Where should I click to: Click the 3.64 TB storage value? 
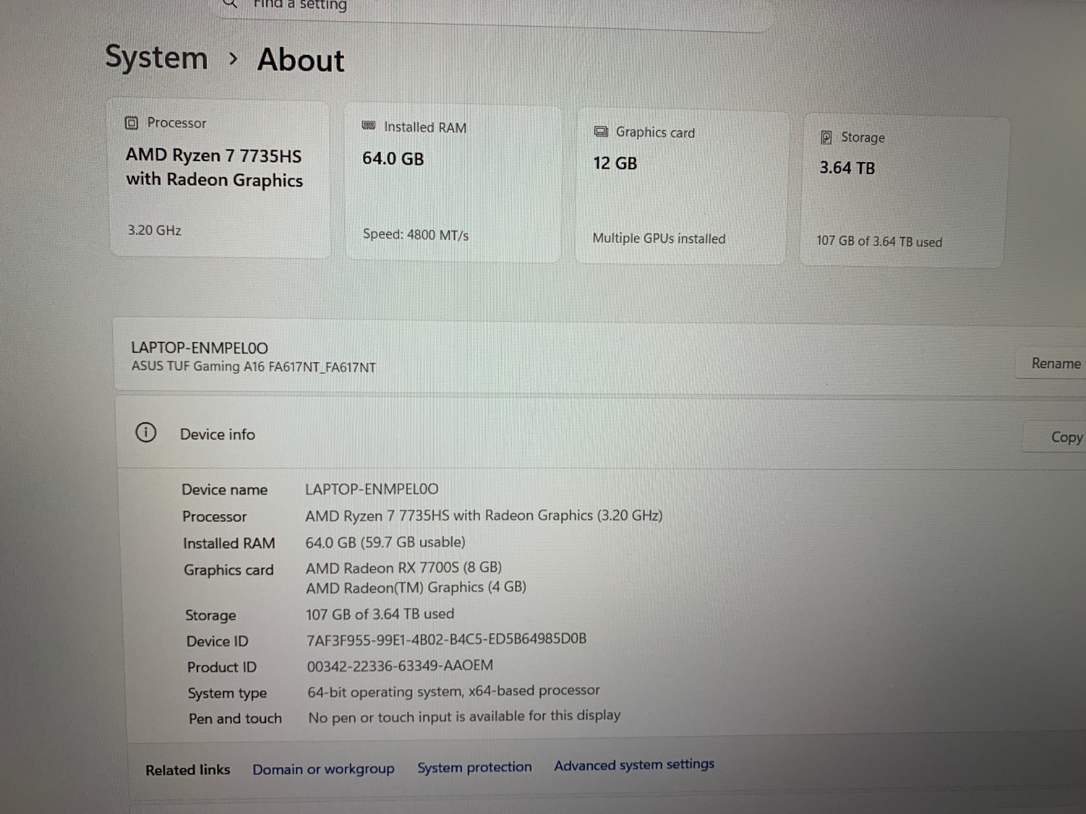[x=847, y=168]
